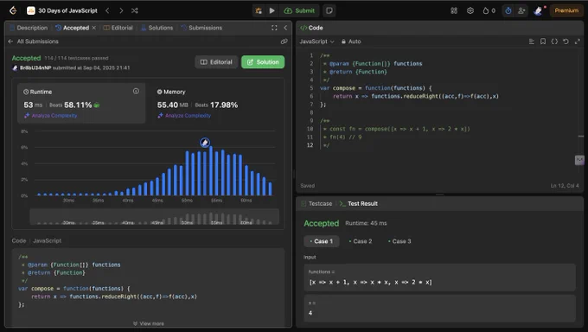Screen dimensions: 588x332
Task: Open the side assistant icon in editor
Action: (x=579, y=160)
